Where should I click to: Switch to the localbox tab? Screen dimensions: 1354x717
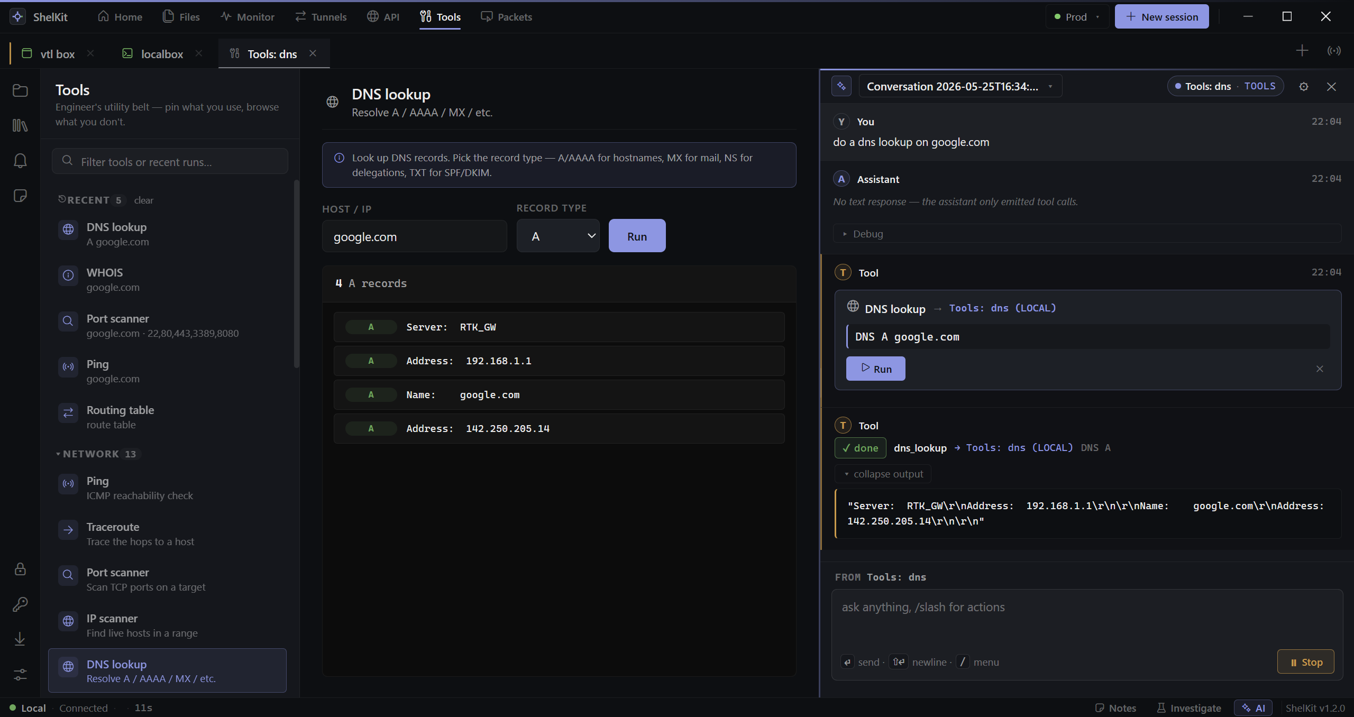pos(162,54)
